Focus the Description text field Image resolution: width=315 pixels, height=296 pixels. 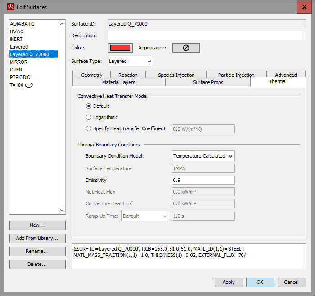tap(207, 35)
